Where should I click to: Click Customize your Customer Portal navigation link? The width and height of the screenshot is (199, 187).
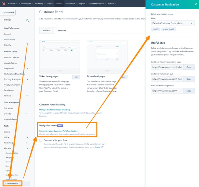58,131
